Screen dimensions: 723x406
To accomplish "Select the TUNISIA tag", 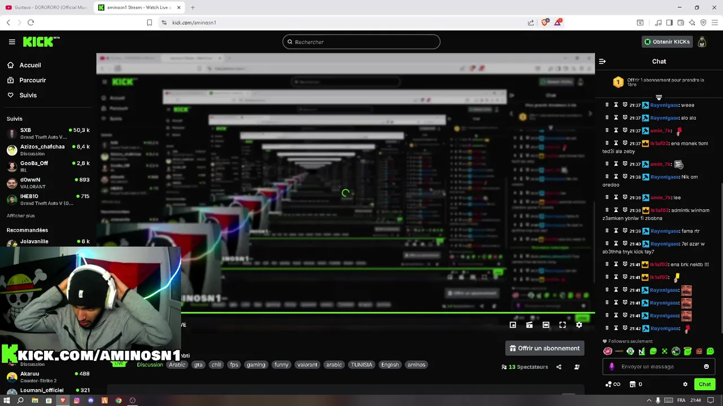I will (361, 365).
